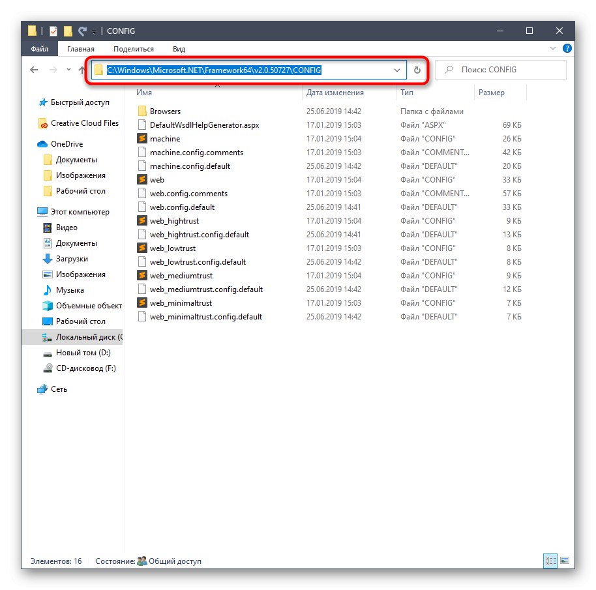Screen dimensions: 596x590
Task: Switch to large icons view layout
Action: pos(565,561)
